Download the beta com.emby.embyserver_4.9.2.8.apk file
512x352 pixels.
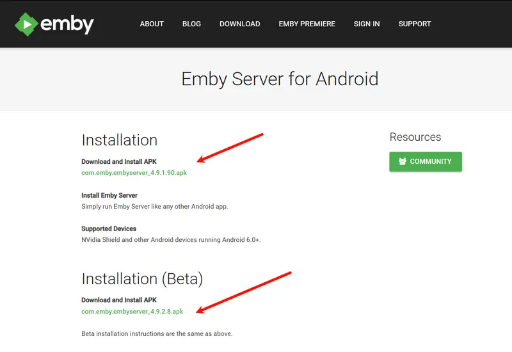(x=132, y=312)
